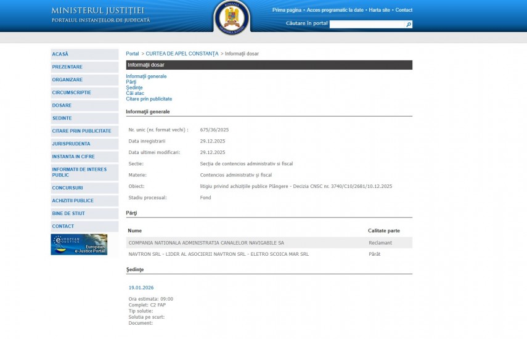Jump to Căi atac section link
Screen dimensions: 527x339
pos(135,93)
